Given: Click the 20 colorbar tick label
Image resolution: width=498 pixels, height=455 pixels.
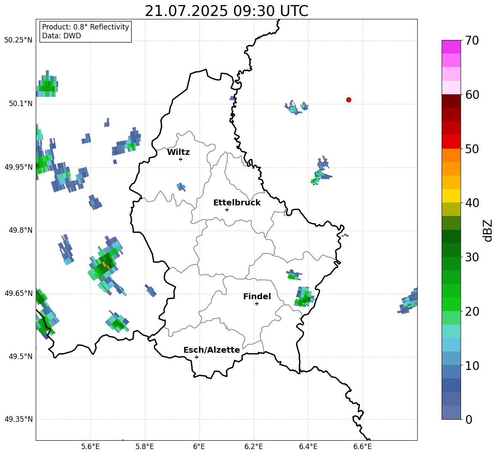Looking at the screenshot, I should pos(472,311).
